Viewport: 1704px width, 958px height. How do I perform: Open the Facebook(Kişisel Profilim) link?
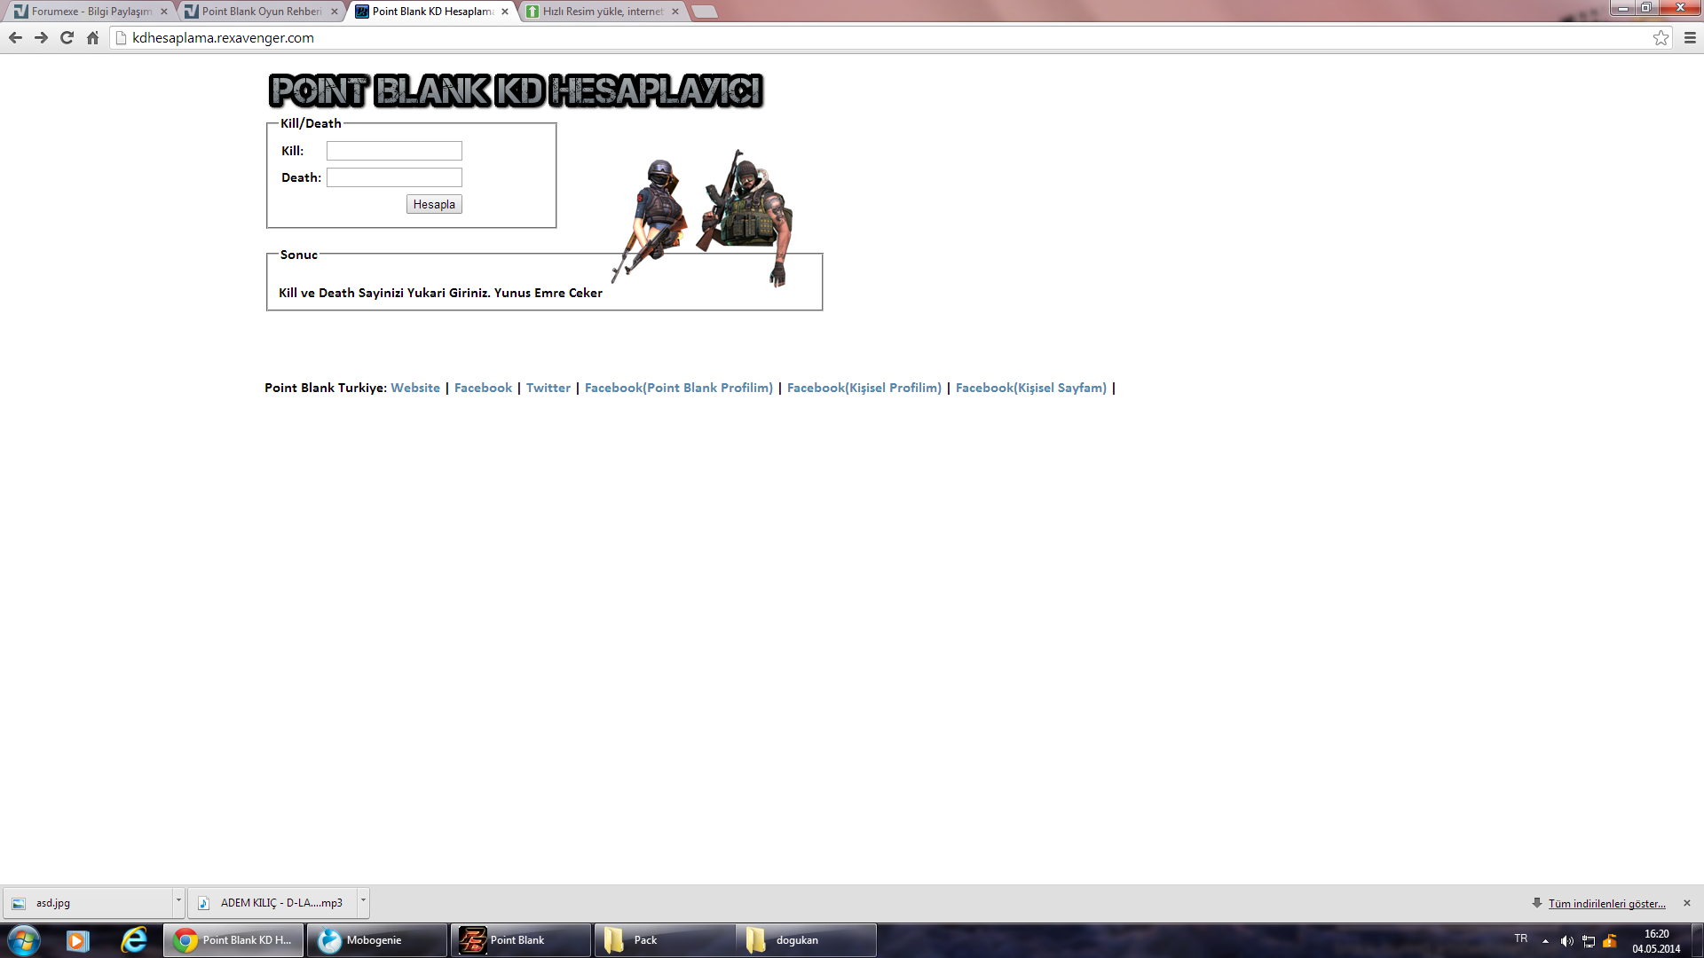point(864,388)
